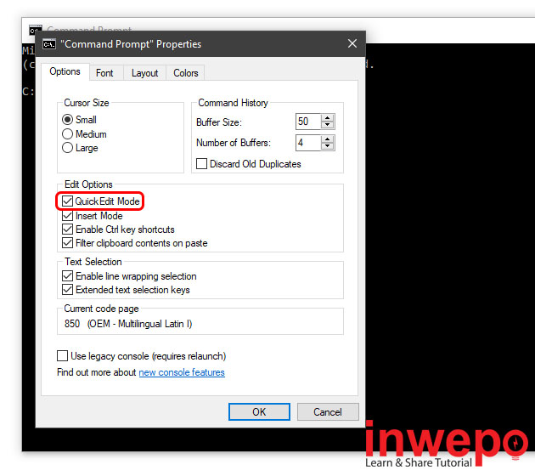Viewport: 535px width, 476px height.
Task: Click the Text Selection group label
Action: coord(93,262)
